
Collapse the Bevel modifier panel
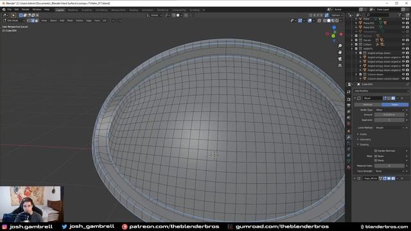click(x=355, y=98)
